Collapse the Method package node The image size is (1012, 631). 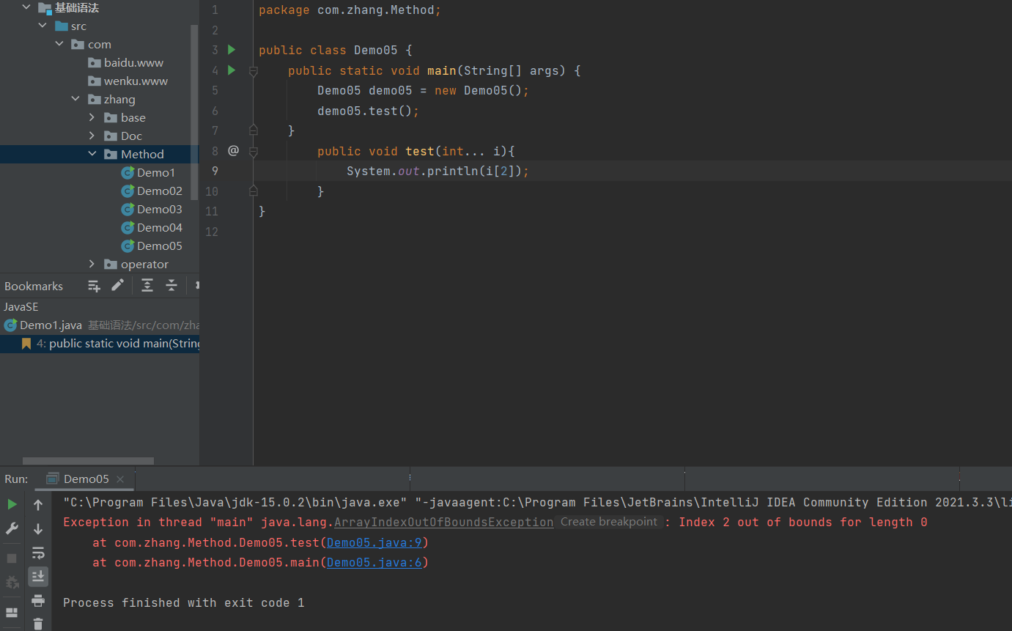pyautogui.click(x=92, y=154)
